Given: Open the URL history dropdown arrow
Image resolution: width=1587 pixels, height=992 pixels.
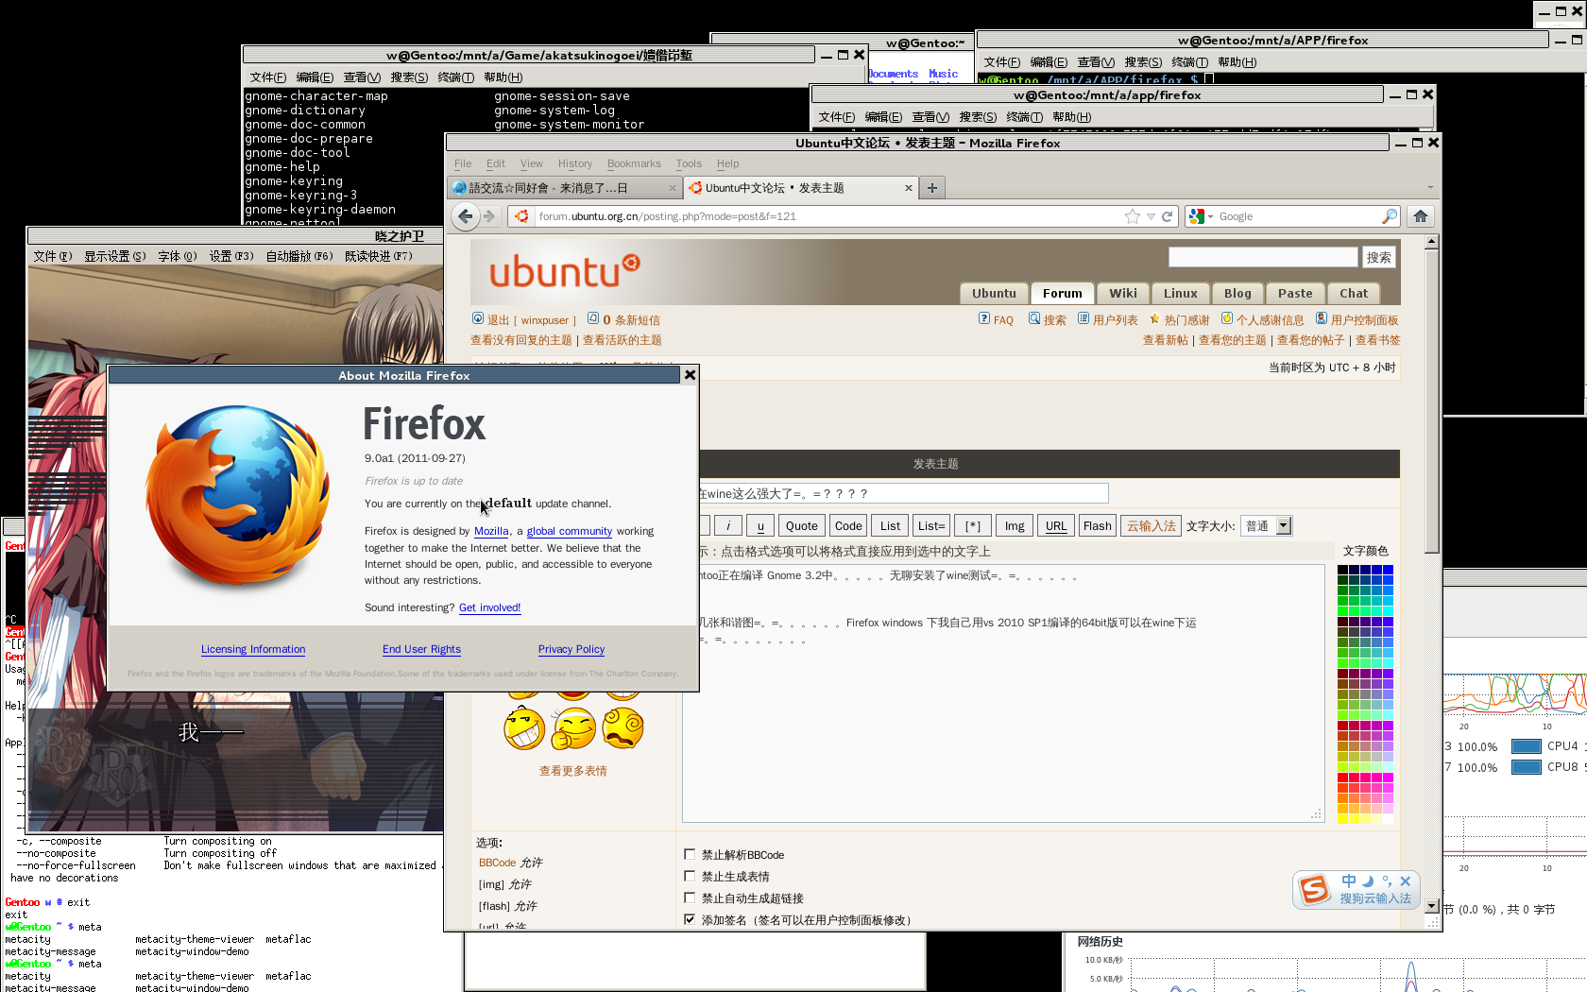Looking at the screenshot, I should (x=1151, y=216).
